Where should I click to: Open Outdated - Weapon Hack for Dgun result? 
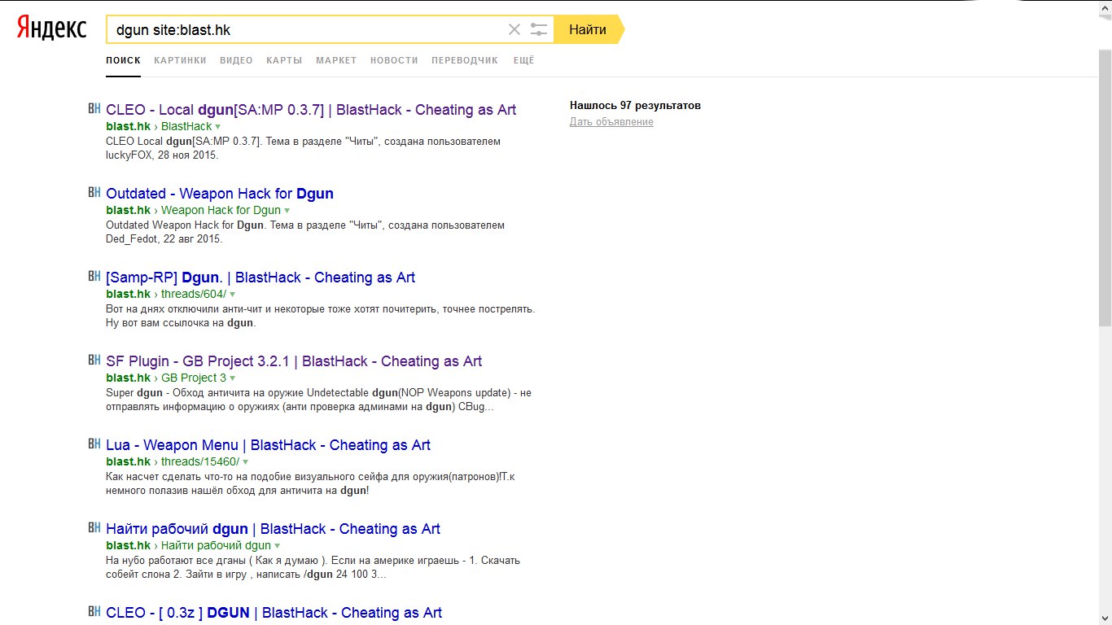point(220,194)
